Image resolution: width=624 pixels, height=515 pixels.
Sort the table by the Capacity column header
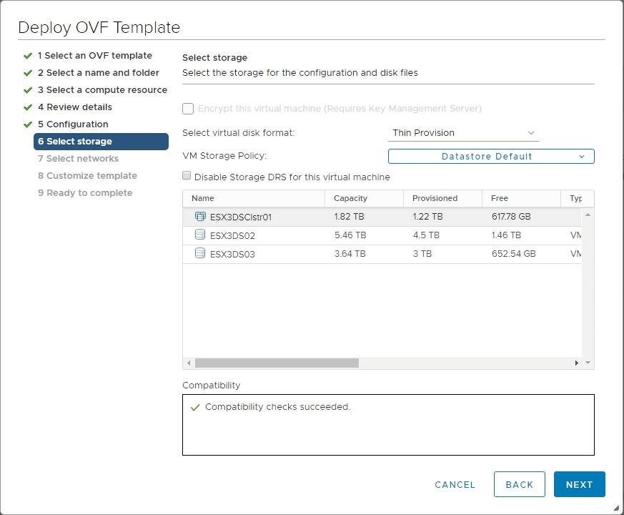(x=352, y=198)
